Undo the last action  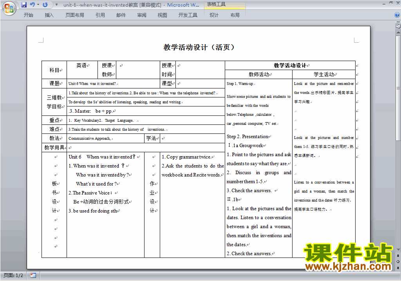[32, 5]
